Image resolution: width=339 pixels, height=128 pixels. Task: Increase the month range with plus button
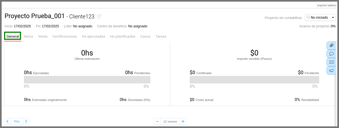[x=183, y=121]
